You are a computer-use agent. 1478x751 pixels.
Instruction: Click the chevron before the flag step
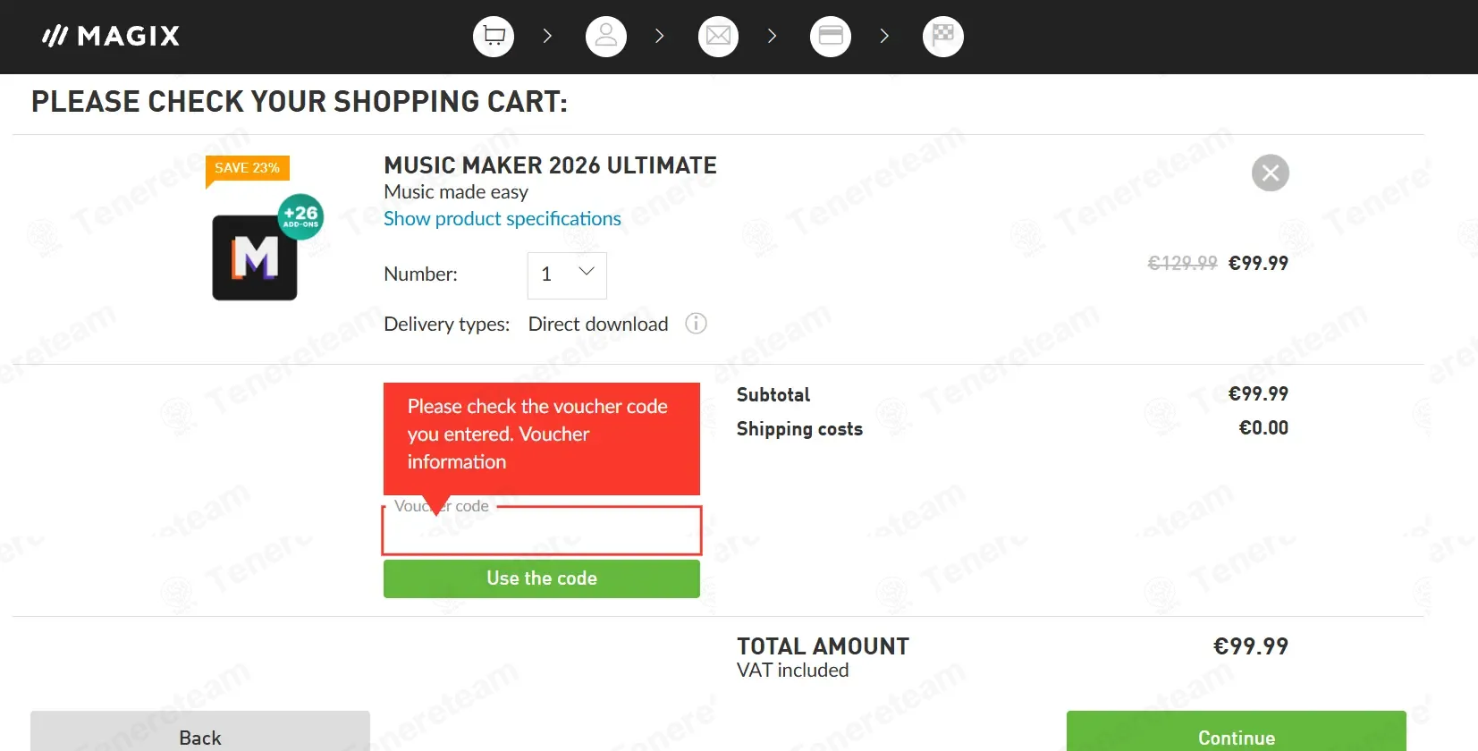pyautogui.click(x=884, y=37)
